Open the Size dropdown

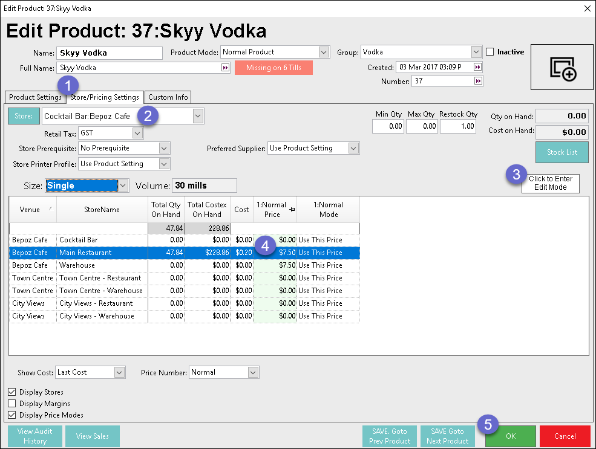coord(123,186)
